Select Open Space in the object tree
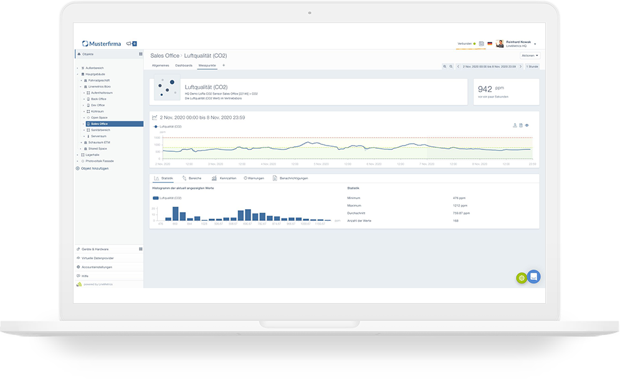 [99, 117]
